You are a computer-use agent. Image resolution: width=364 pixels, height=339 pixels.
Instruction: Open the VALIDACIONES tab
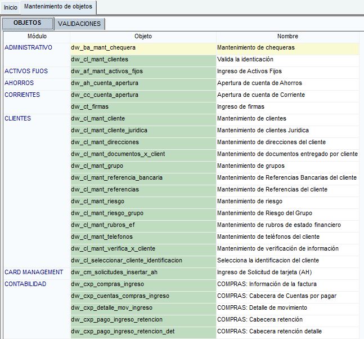coord(79,24)
